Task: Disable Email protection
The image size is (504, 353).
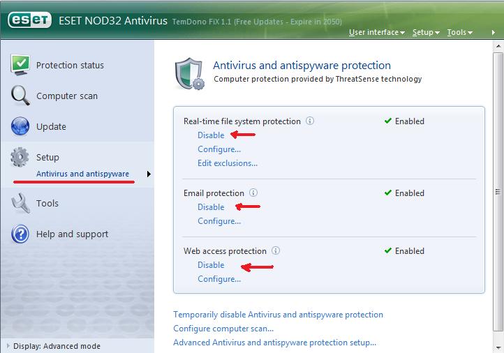Action: [211, 206]
